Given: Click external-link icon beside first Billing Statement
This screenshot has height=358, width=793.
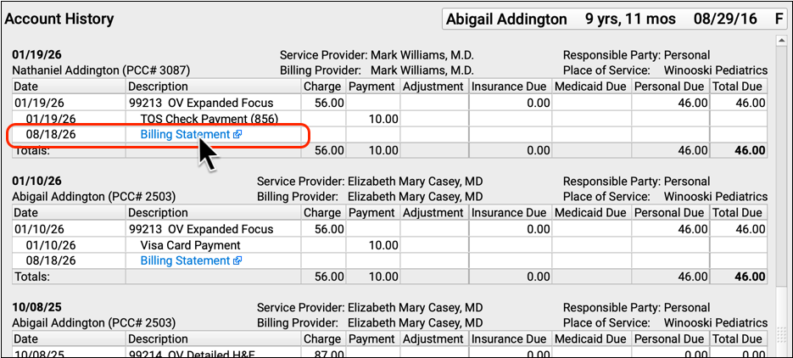Looking at the screenshot, I should click(x=237, y=135).
